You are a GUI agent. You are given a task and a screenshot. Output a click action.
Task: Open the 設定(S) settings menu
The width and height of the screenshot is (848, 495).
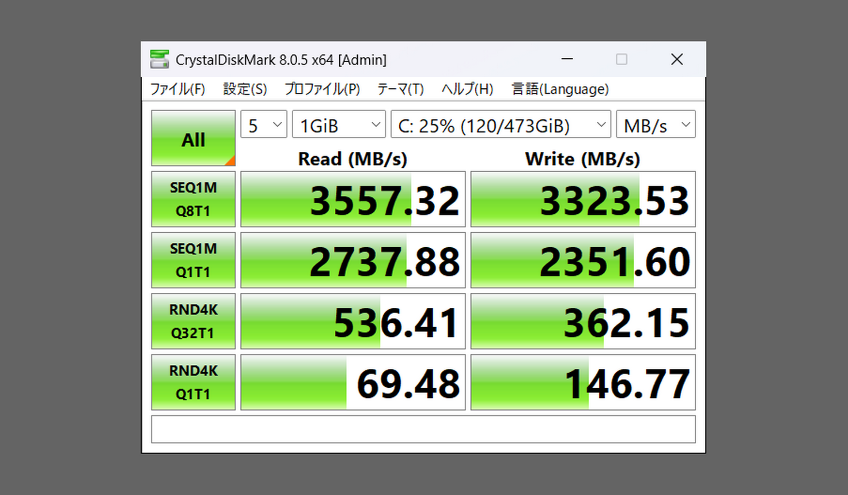[245, 89]
